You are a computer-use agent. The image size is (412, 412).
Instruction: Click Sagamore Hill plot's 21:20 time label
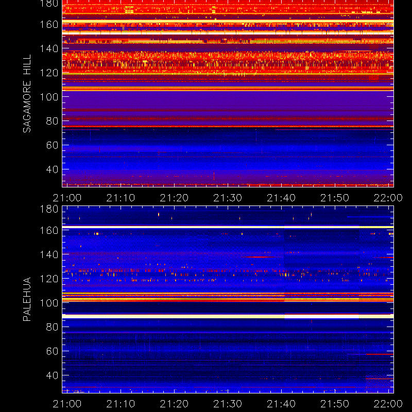[174, 198]
